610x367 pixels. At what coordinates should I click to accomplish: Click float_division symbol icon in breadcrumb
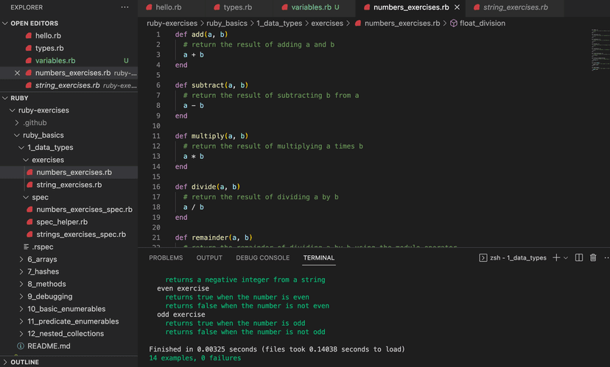(453, 24)
